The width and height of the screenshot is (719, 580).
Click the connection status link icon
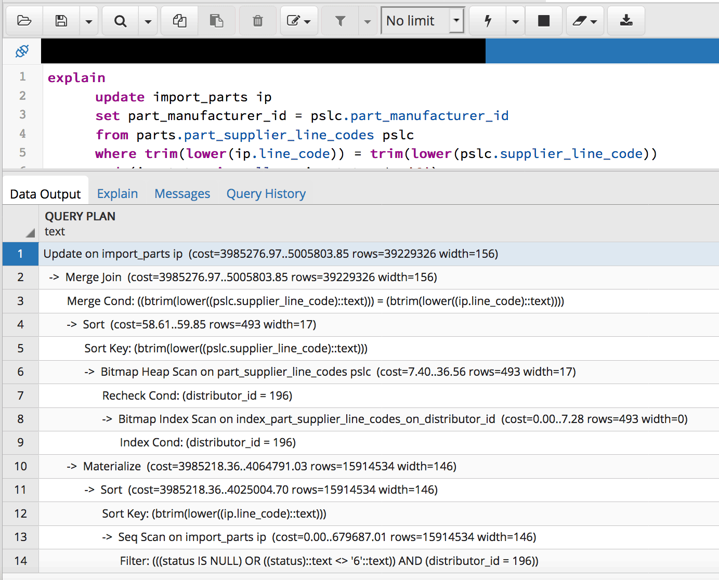pyautogui.click(x=22, y=51)
